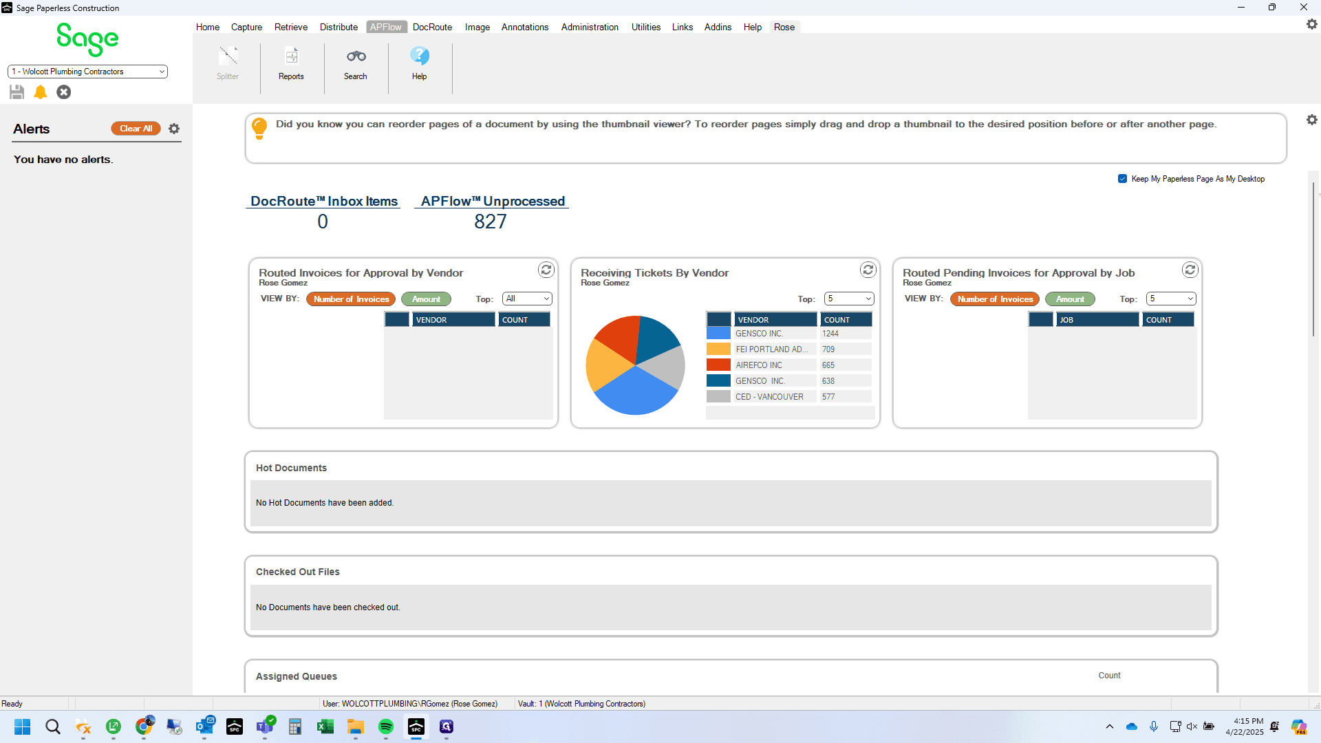Click the light blue GENSCO INC. swatch
This screenshot has width=1321, height=743.
point(718,334)
